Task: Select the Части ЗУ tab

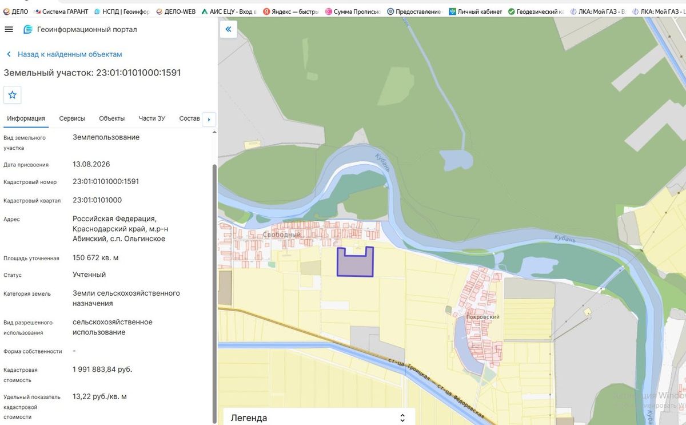Action: tap(151, 118)
